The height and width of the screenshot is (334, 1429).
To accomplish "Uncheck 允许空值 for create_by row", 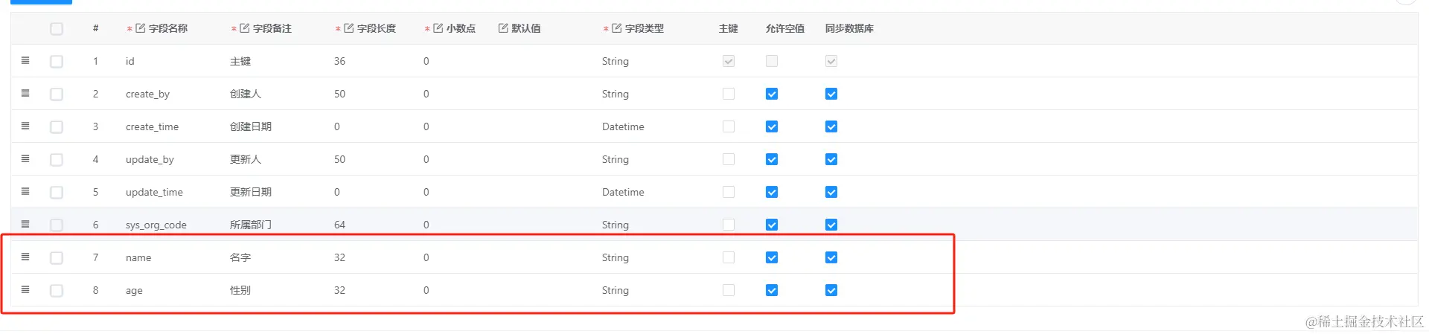I will coord(772,94).
